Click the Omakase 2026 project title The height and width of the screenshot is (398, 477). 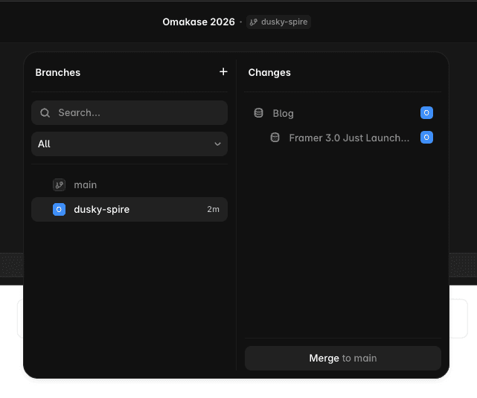click(x=199, y=22)
